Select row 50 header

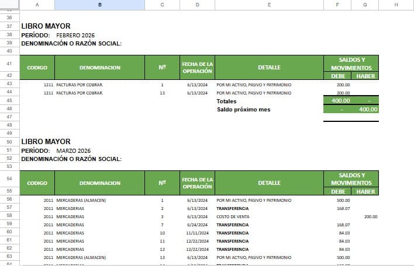[9, 142]
